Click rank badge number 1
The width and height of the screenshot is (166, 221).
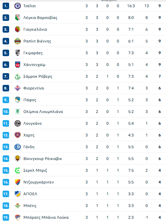(x=6, y=6)
